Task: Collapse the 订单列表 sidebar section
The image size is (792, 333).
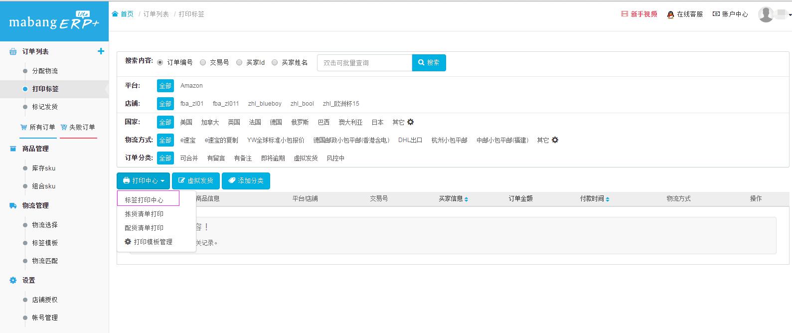Action: click(35, 51)
